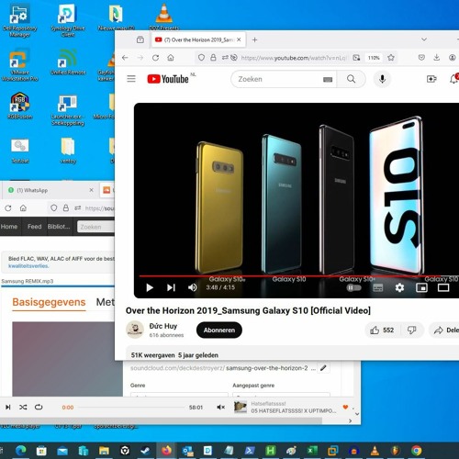Viewport: 459px width, 459px height.
Task: Open SoundCloud Bibliot... menu item
Action: click(59, 227)
